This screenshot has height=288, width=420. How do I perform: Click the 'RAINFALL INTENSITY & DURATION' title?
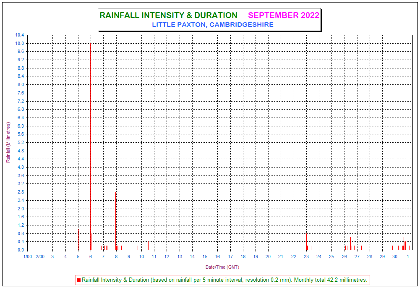coord(169,15)
